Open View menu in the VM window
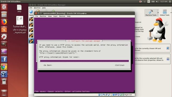 click(50, 16)
